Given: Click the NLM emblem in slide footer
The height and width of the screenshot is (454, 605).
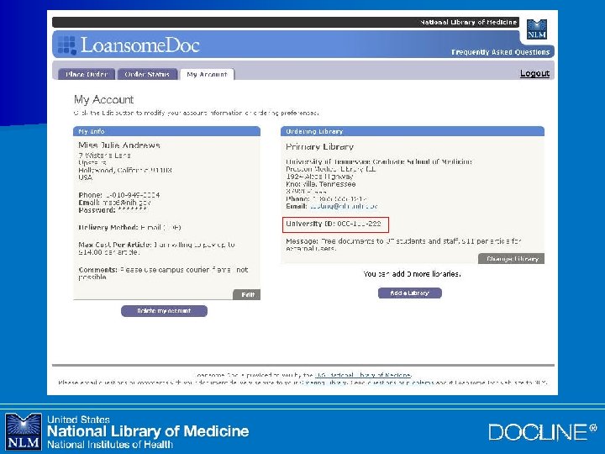Looking at the screenshot, I should click(24, 431).
